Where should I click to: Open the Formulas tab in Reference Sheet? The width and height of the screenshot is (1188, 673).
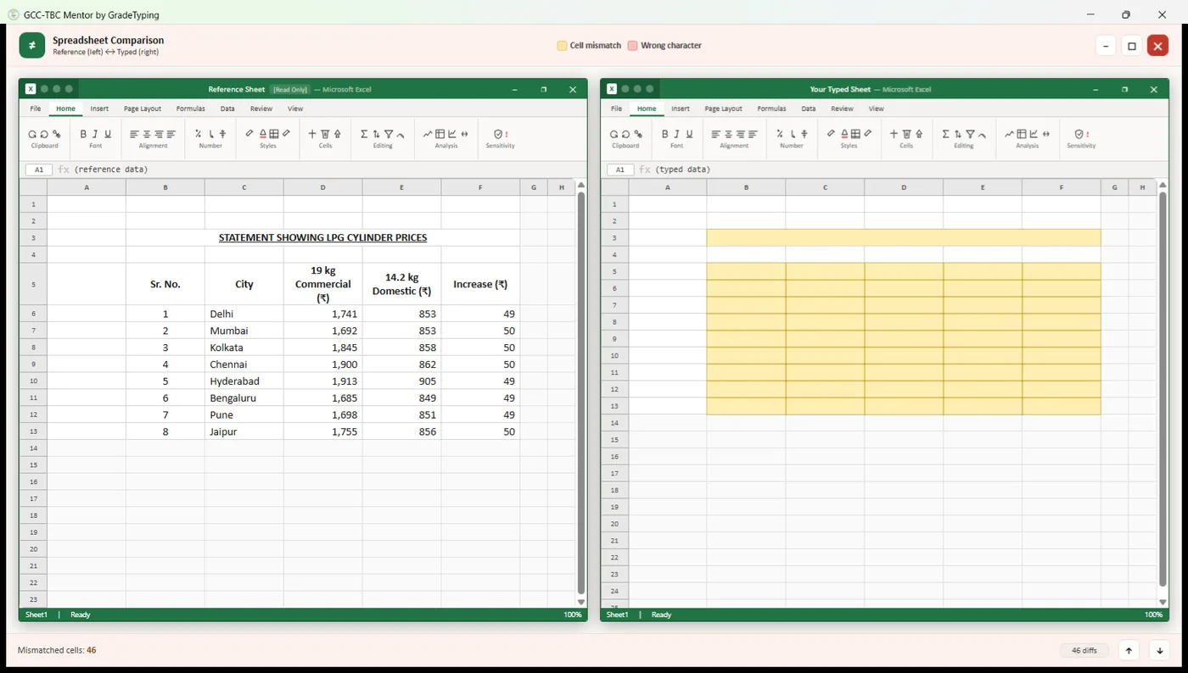[x=190, y=108]
